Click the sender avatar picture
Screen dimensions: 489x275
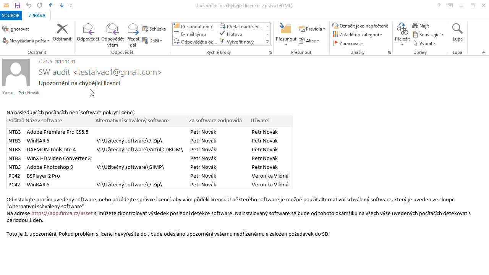click(16, 73)
